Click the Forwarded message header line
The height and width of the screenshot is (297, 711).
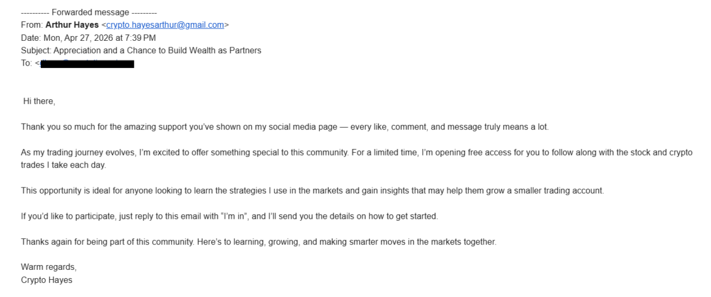tap(89, 12)
